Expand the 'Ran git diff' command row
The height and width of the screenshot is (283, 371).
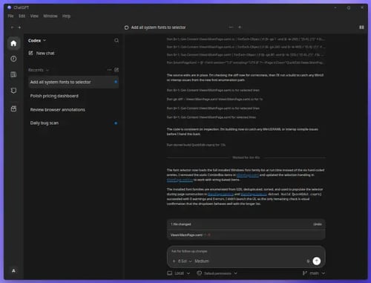tap(214, 100)
